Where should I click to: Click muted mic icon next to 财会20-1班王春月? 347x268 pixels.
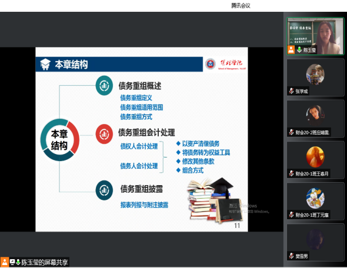[x=292, y=173]
